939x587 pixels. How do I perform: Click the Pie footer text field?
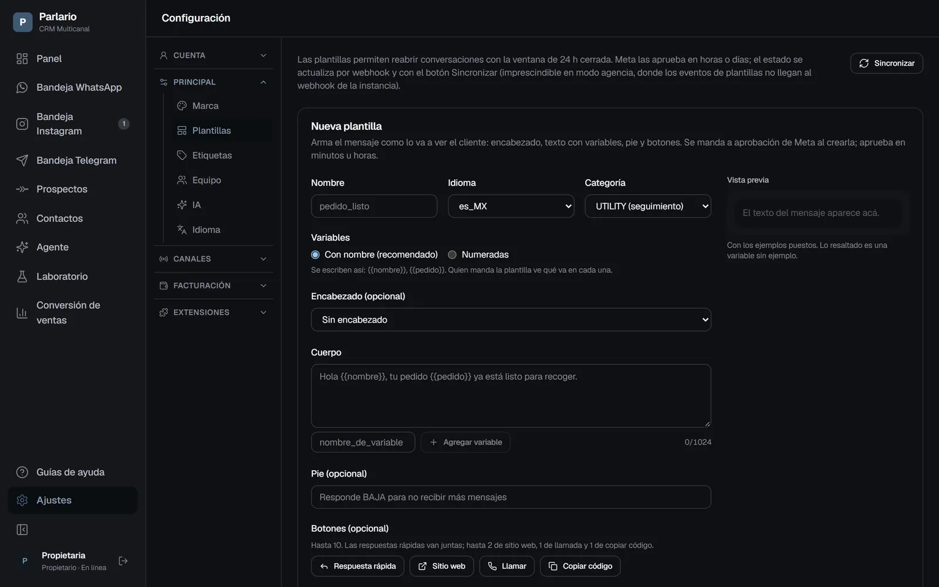511,497
